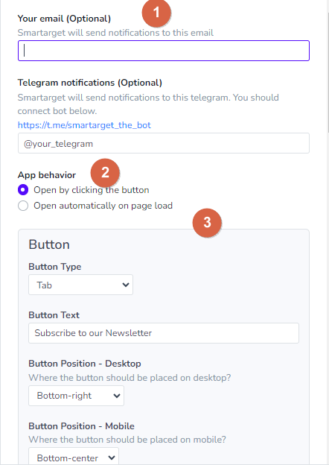Click the Button Position - Mobile label

pos(81,426)
